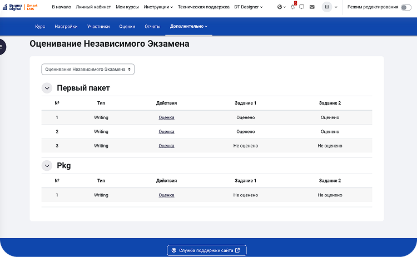The height and width of the screenshot is (257, 417).
Task: Collapse the Первый пакет section
Action: [x=47, y=88]
